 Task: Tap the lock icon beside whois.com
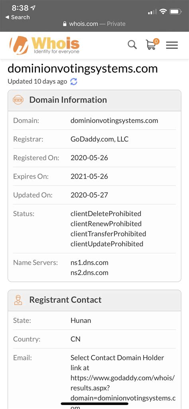(x=65, y=24)
